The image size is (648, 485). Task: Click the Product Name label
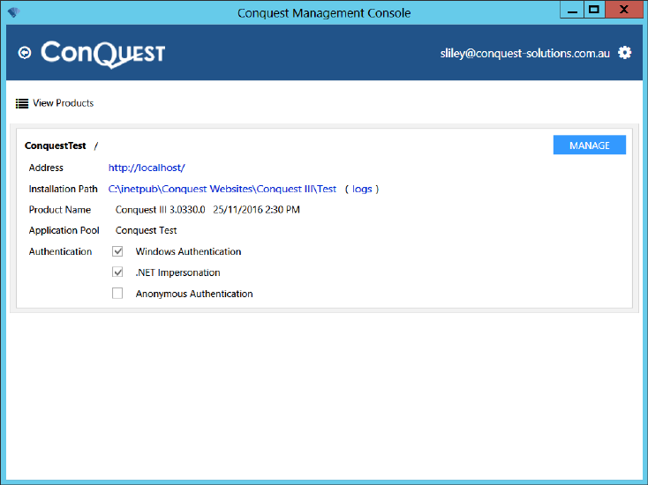(60, 210)
